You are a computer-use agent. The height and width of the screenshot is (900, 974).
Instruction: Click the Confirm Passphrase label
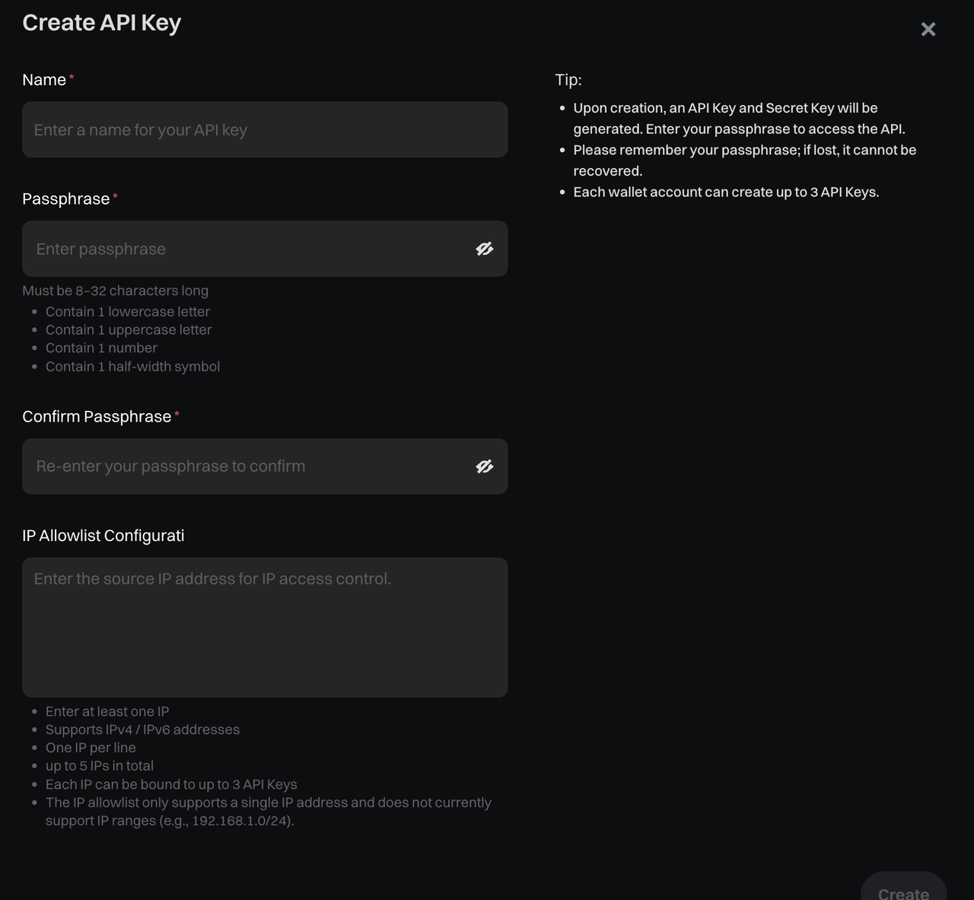coord(97,417)
